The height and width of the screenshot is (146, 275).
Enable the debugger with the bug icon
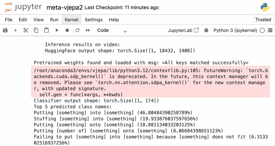click(x=206, y=30)
